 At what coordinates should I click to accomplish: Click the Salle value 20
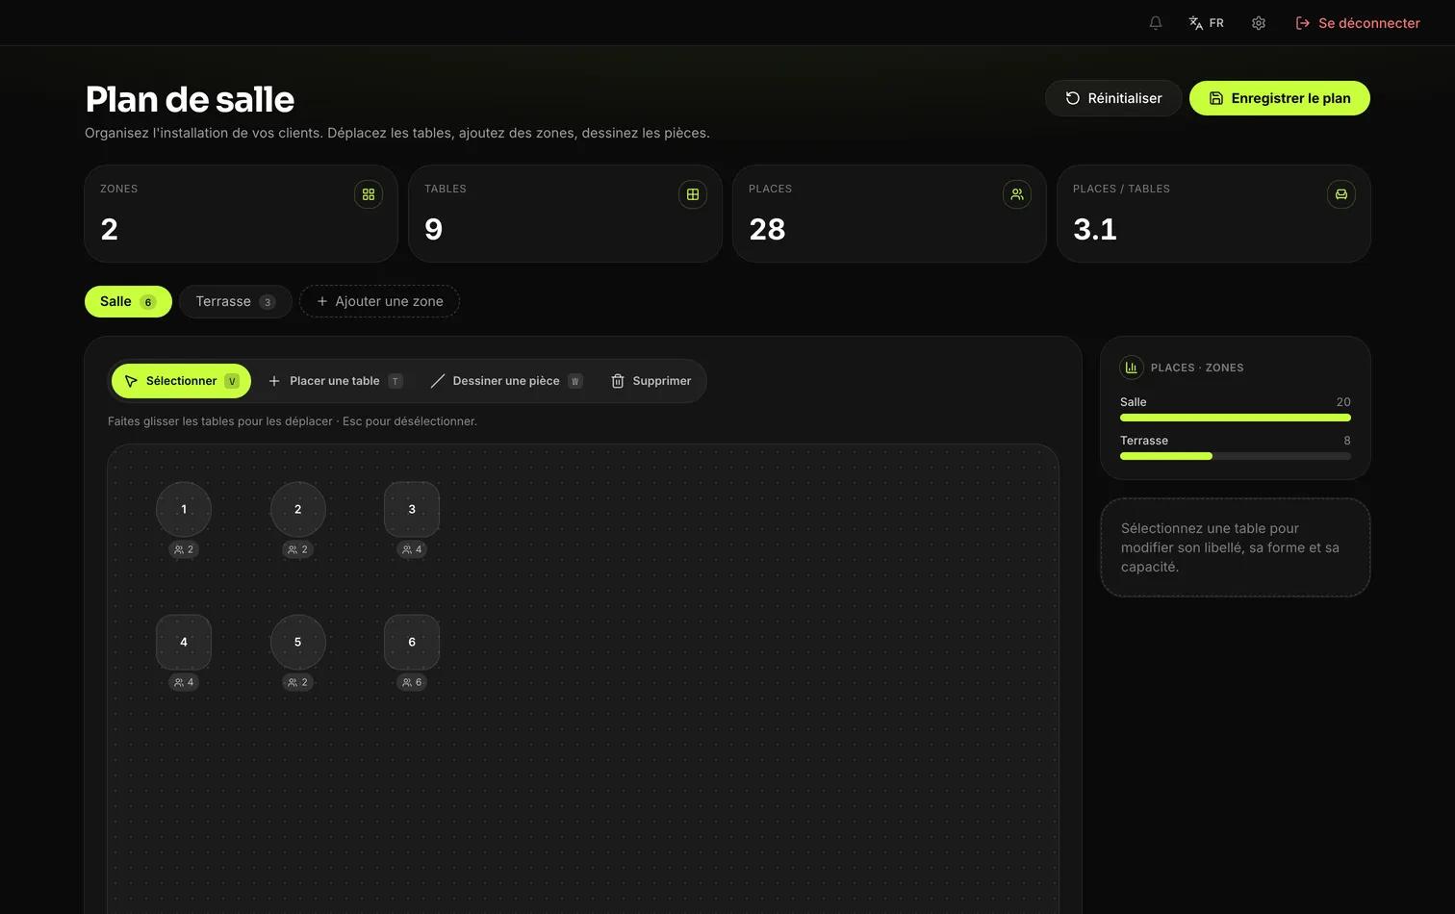[1343, 402]
